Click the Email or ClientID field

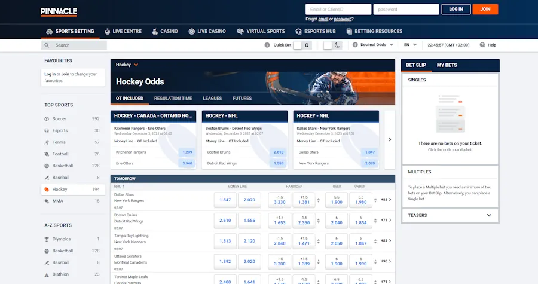click(338, 9)
